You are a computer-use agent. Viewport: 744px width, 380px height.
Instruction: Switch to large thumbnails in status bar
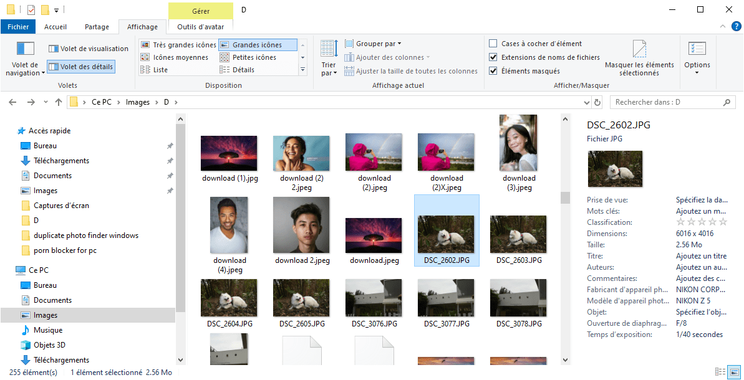point(734,372)
